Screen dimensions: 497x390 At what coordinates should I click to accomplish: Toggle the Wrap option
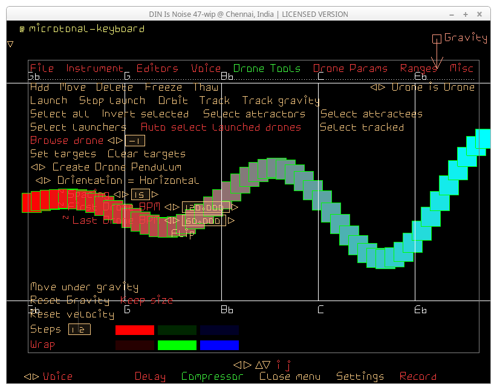42,345
